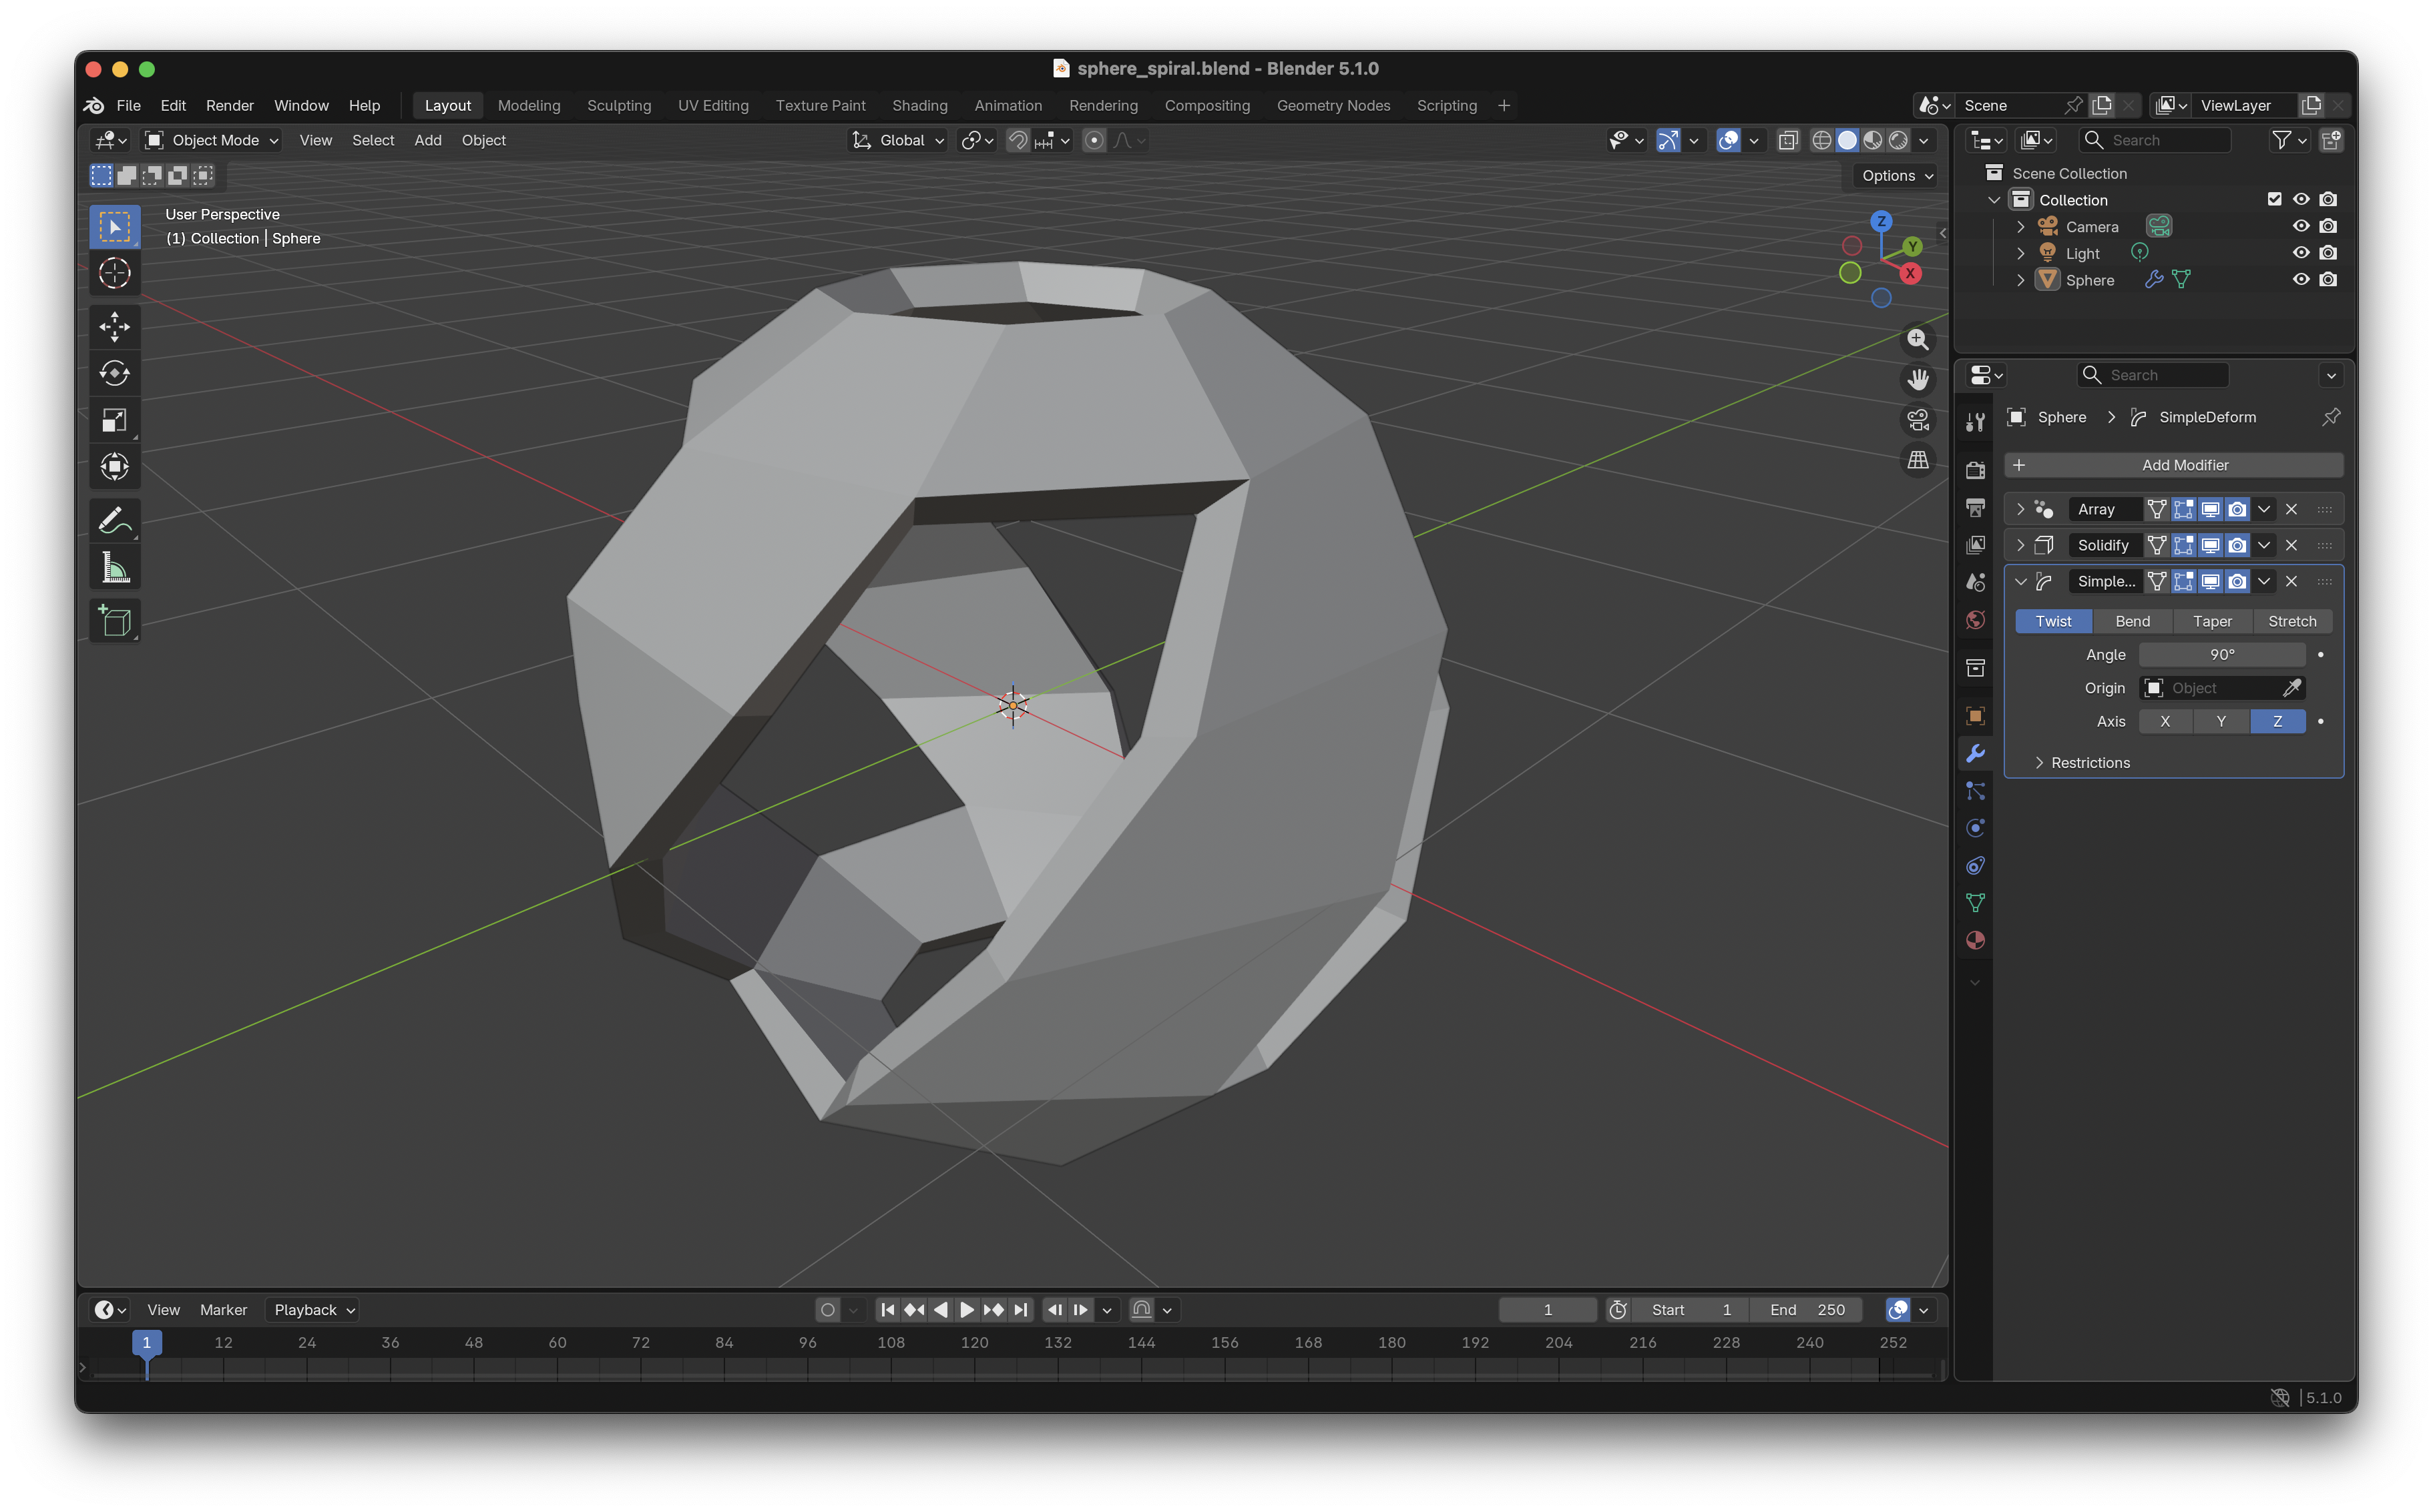Open the File menu
The image size is (2433, 1512).
click(x=128, y=105)
